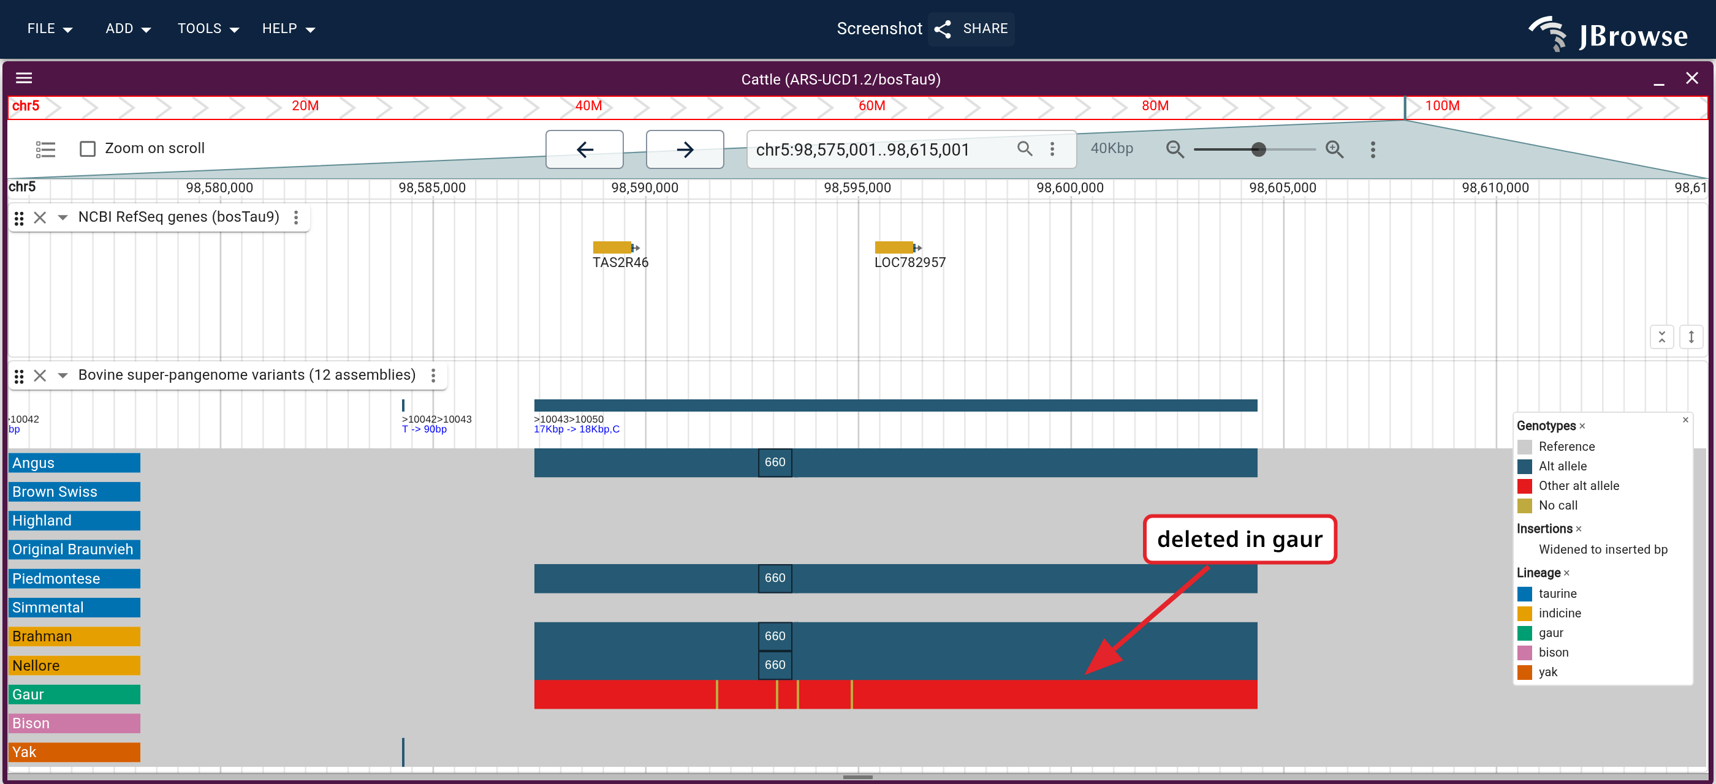Pan left with back arrow button
Viewport: 1716px width, 784px height.
tap(584, 149)
